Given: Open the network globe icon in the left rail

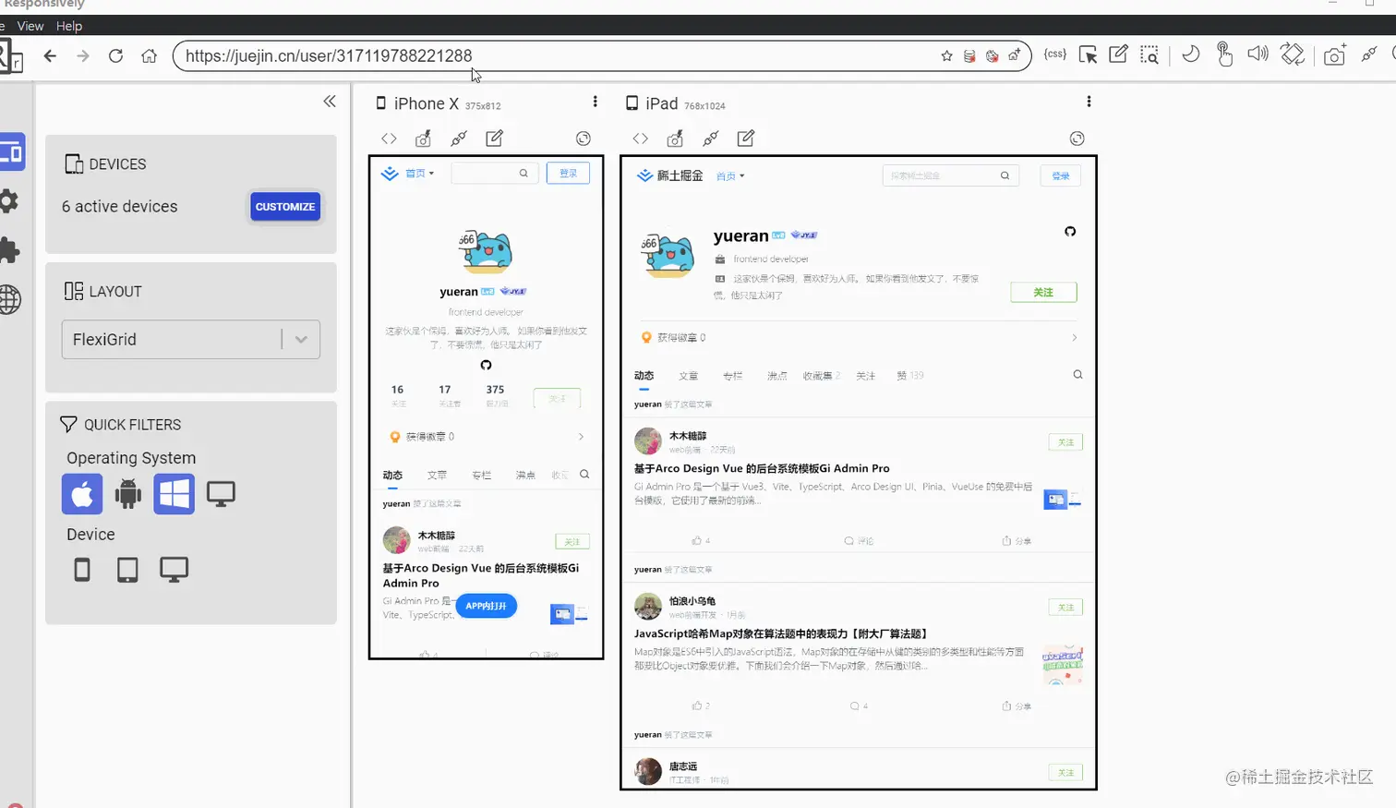Looking at the screenshot, I should 9,299.
